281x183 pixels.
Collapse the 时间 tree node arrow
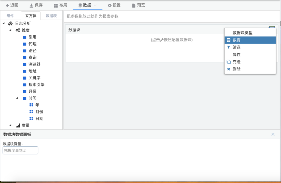pos(17,98)
